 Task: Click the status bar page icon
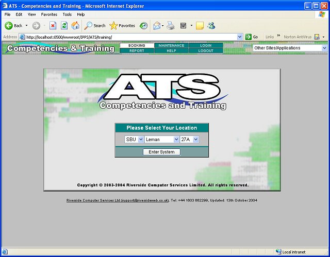5,251
